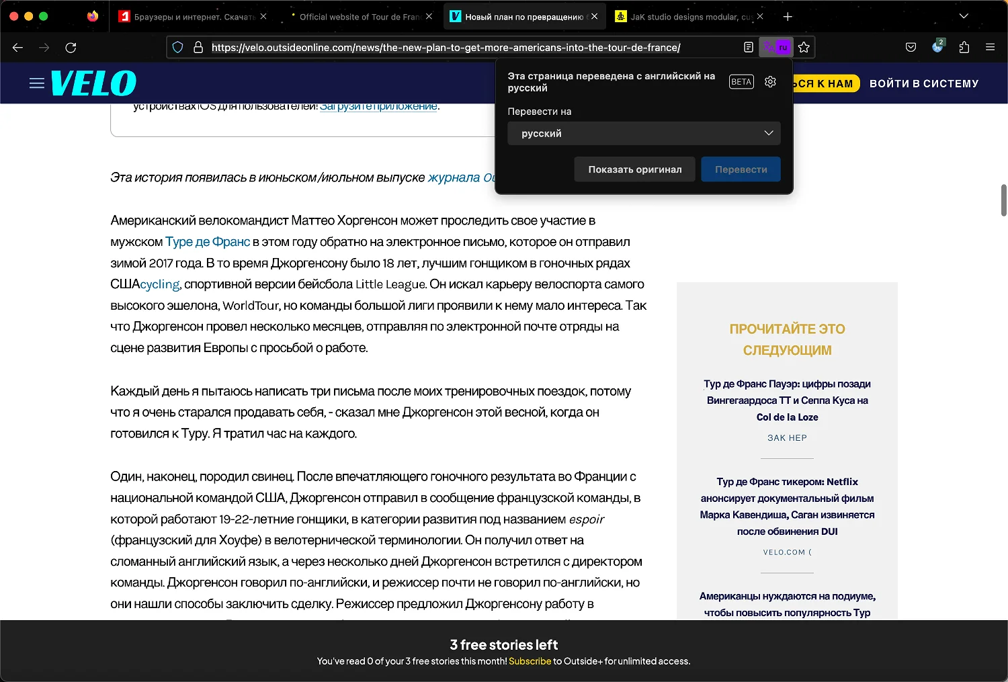Screen dimensions: 1008x682
Task: Click the translate page icon in address bar
Action: point(775,47)
